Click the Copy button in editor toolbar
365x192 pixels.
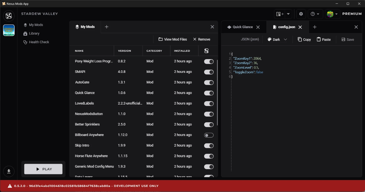click(304, 39)
